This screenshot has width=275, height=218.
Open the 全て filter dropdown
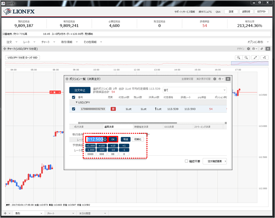tap(195, 90)
